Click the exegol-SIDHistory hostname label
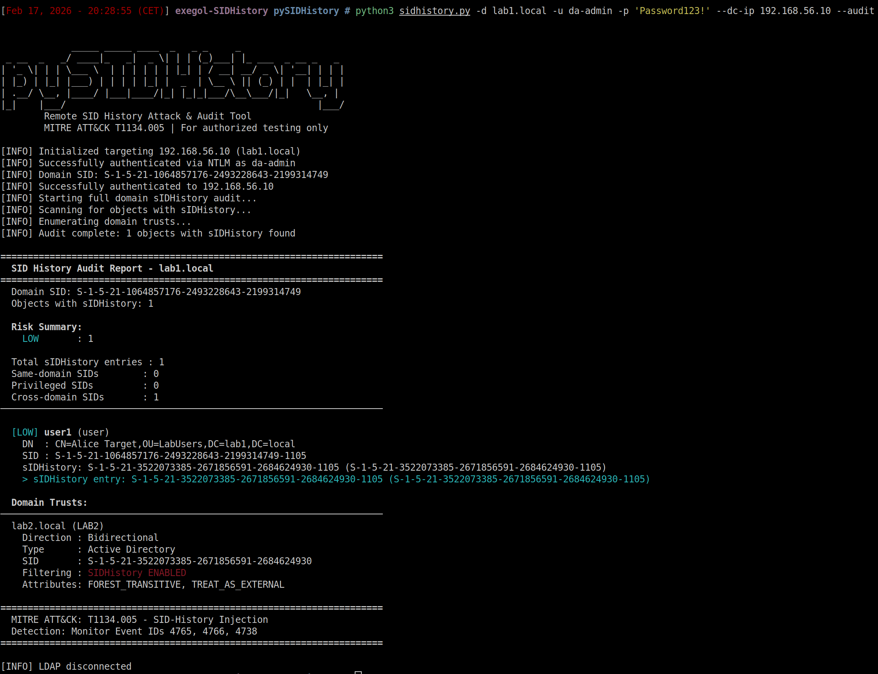Screen dimensions: 878x674 coord(222,11)
